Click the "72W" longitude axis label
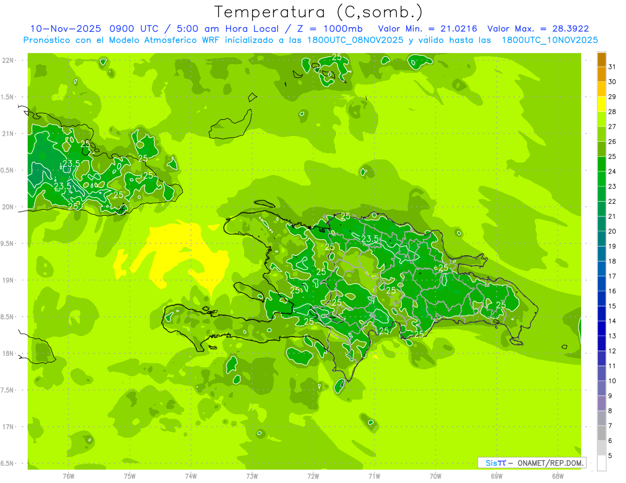 [313, 476]
